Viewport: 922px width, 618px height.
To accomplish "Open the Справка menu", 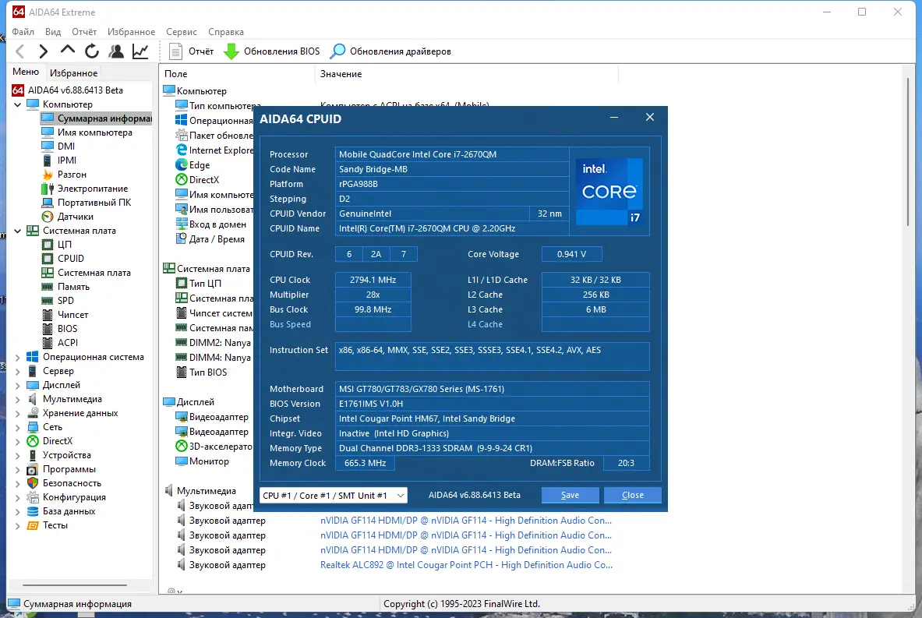I will [226, 32].
